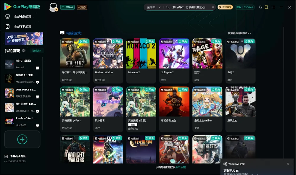The width and height of the screenshot is (296, 175).
Task: Open the 黎明行者之血 game card
Action: [x=174, y=109]
